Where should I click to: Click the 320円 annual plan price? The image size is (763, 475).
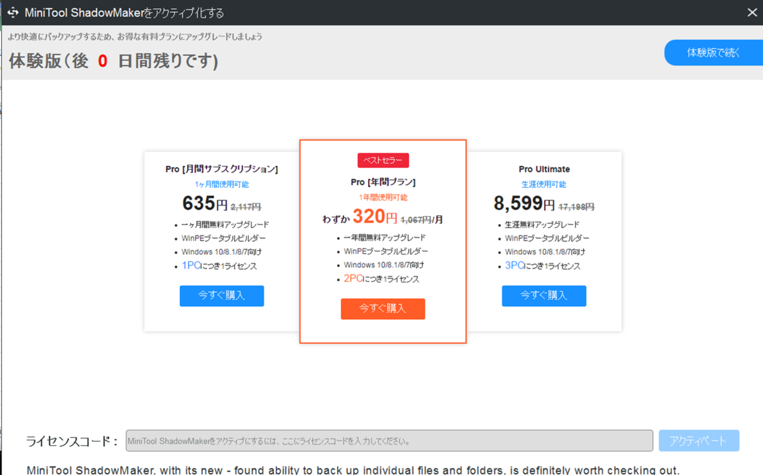[x=375, y=217]
